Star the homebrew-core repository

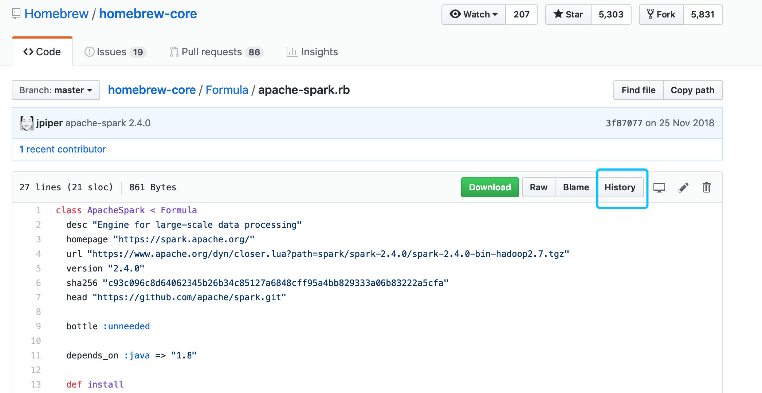pyautogui.click(x=568, y=15)
